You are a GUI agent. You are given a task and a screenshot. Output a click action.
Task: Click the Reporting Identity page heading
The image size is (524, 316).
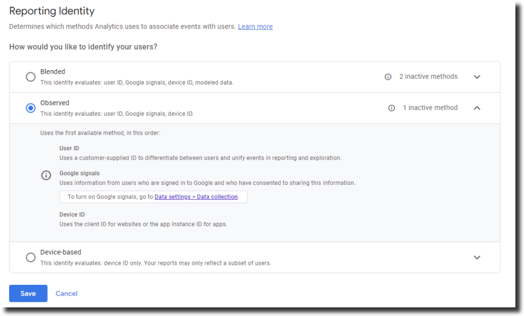pyautogui.click(x=52, y=11)
